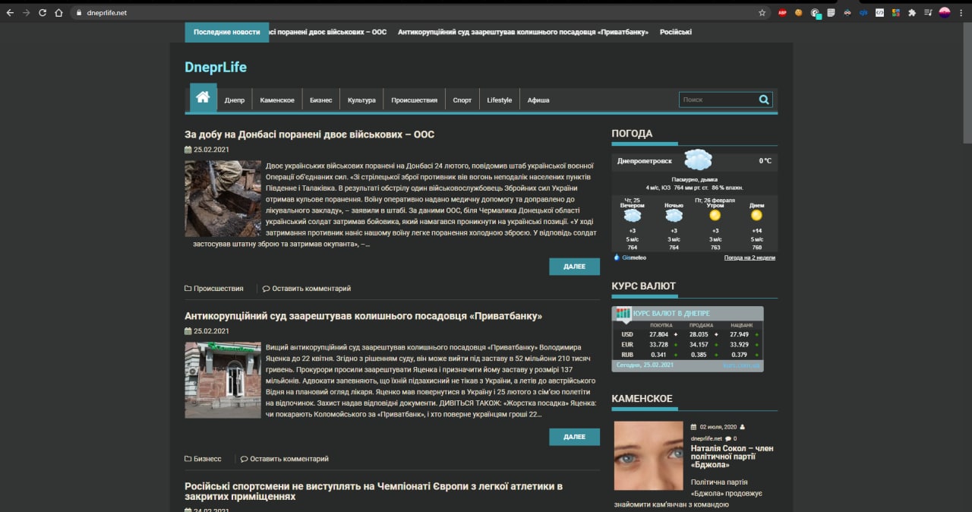972x512 pixels.
Task: Bookmark this page with the star icon
Action: [x=762, y=13]
